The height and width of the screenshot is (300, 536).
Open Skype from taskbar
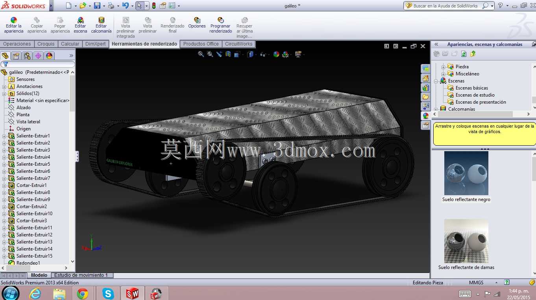(108, 293)
